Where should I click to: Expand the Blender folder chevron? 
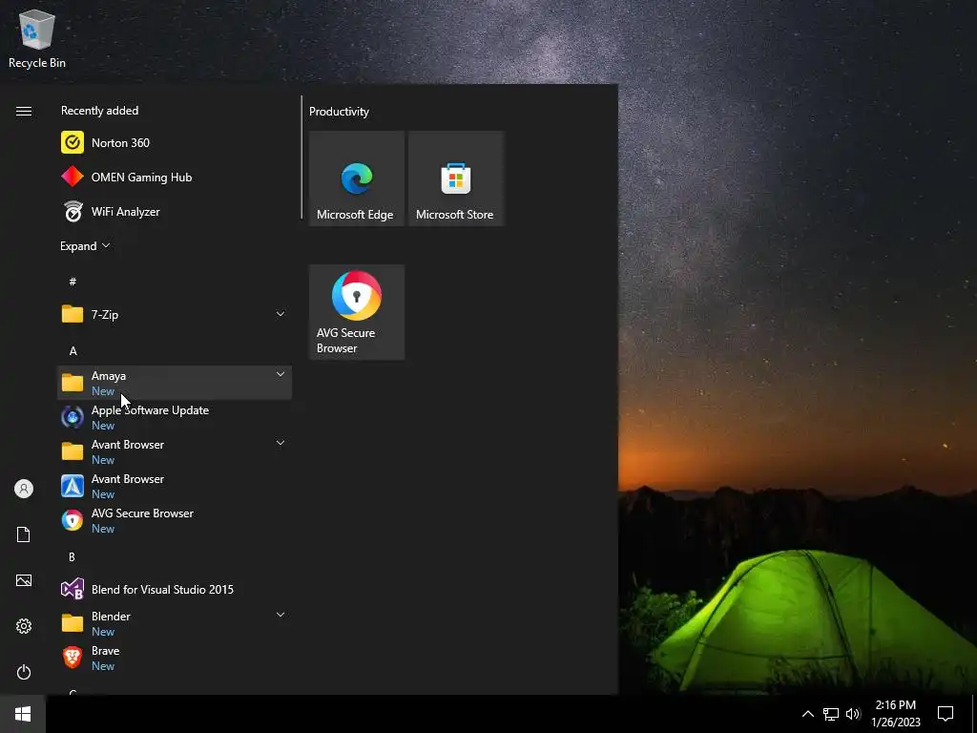click(281, 615)
